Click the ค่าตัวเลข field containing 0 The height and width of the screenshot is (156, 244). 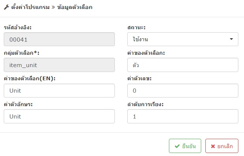[183, 91]
